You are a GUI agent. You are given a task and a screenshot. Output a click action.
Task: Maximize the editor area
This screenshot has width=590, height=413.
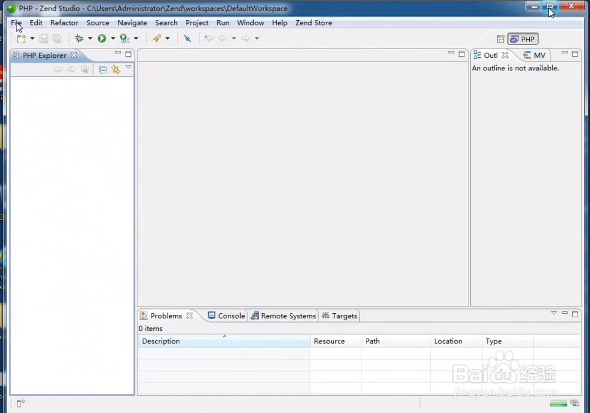point(462,54)
